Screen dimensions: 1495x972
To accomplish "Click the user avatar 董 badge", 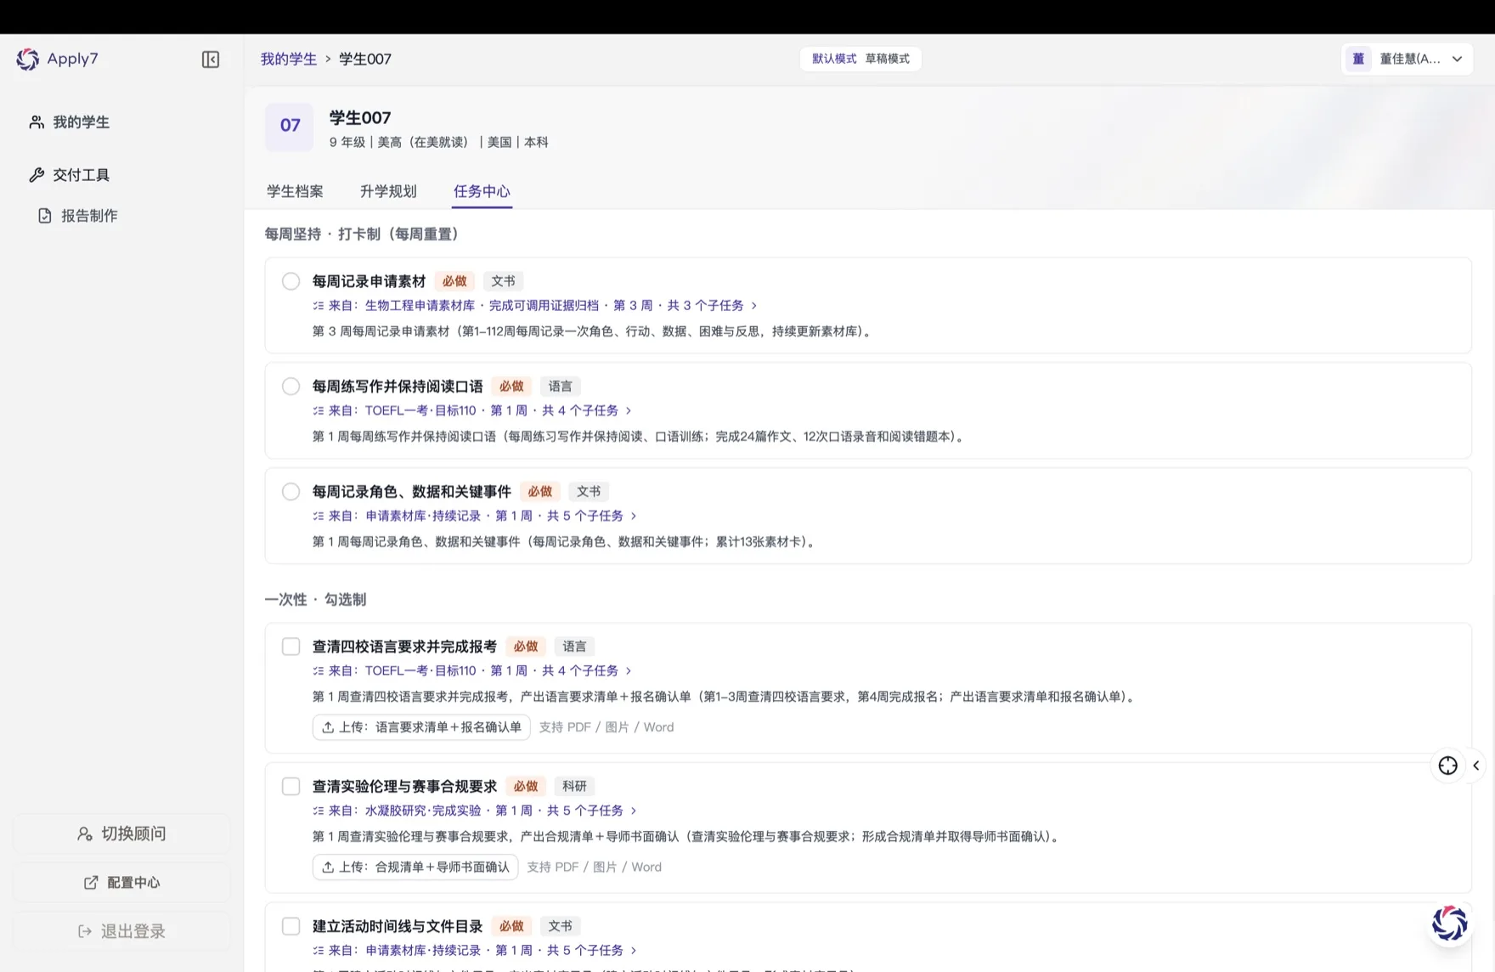I will click(1358, 59).
